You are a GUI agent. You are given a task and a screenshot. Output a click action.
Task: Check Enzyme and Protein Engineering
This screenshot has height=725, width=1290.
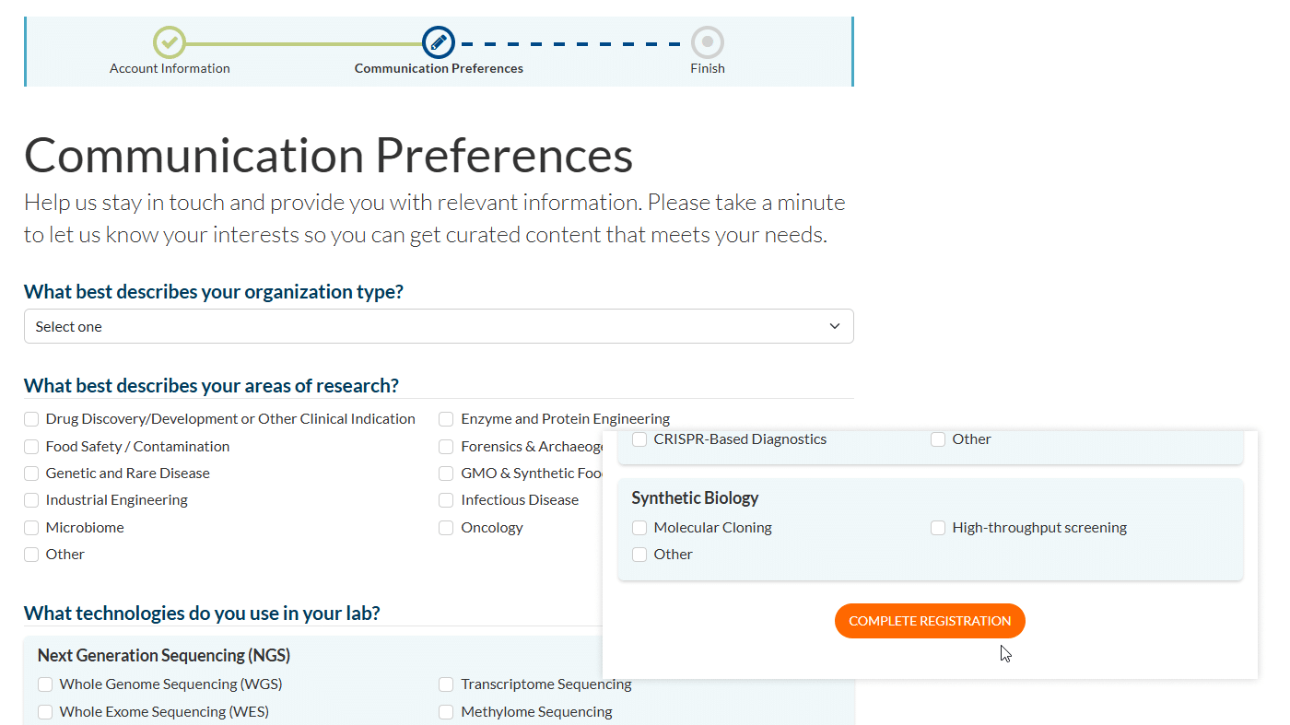pyautogui.click(x=446, y=419)
